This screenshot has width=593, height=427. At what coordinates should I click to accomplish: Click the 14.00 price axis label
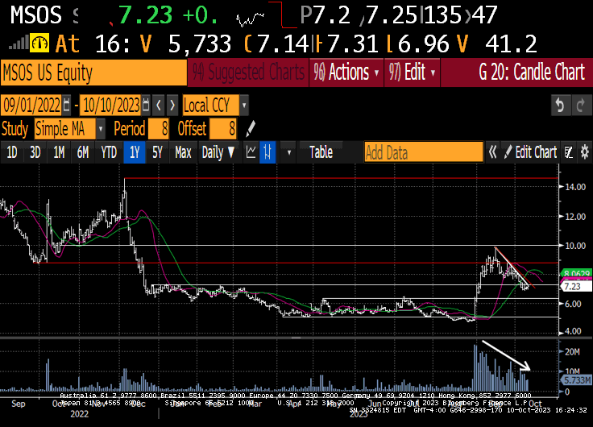575,187
